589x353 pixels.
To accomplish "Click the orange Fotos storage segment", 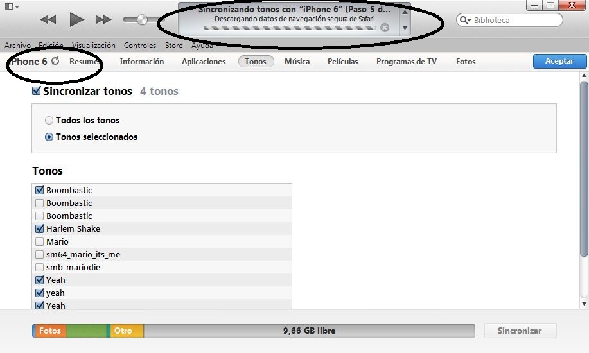I will tap(49, 331).
